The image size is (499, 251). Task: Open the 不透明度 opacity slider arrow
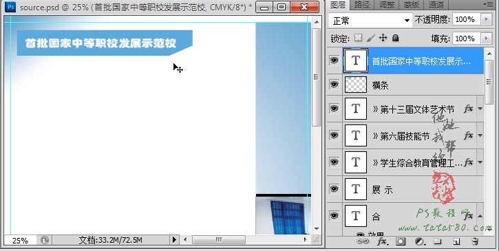click(x=486, y=19)
